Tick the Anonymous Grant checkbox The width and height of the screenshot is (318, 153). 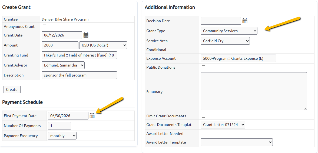(44, 26)
